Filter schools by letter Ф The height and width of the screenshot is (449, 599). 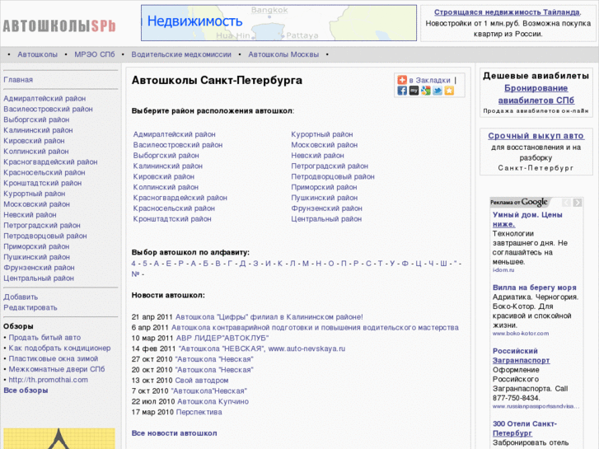click(405, 264)
